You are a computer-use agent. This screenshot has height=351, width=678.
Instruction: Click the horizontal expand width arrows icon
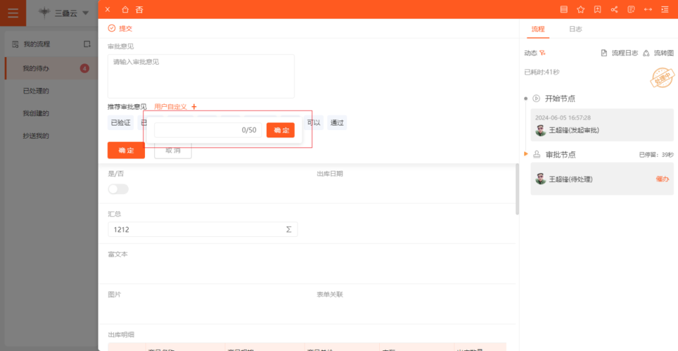click(648, 9)
